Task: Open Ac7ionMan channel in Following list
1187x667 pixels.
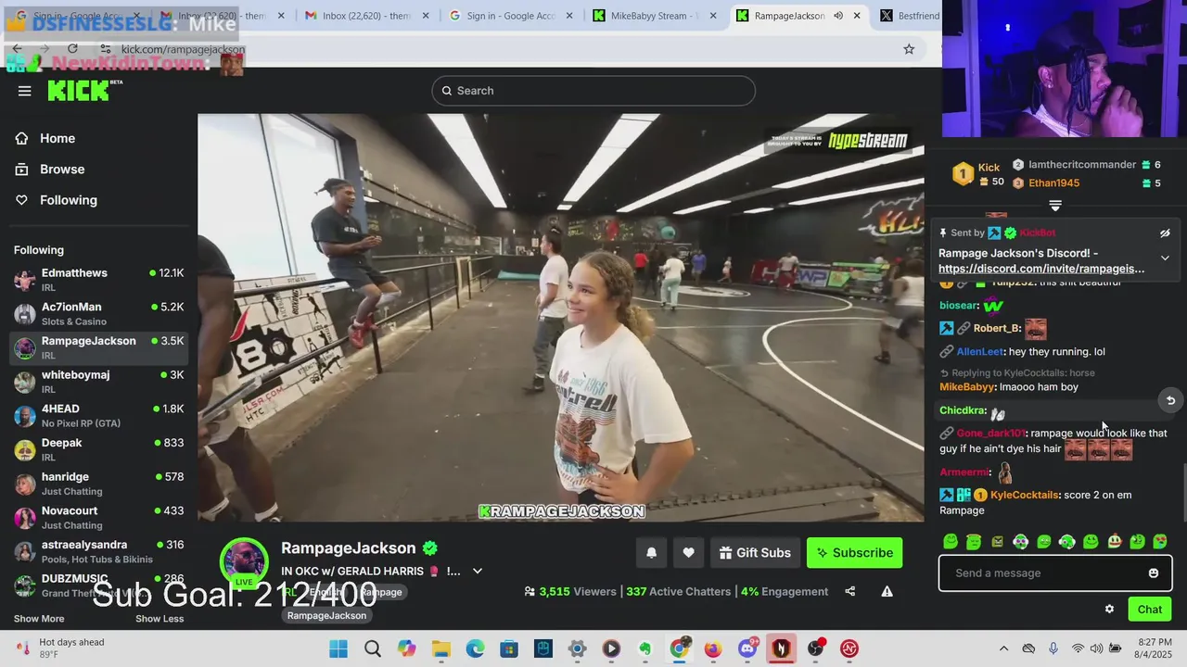Action: point(98,313)
